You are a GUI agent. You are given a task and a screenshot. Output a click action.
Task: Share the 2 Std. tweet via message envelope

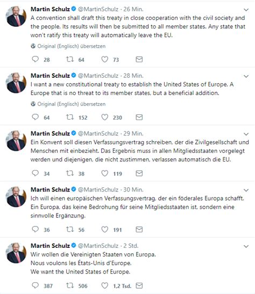139,285
